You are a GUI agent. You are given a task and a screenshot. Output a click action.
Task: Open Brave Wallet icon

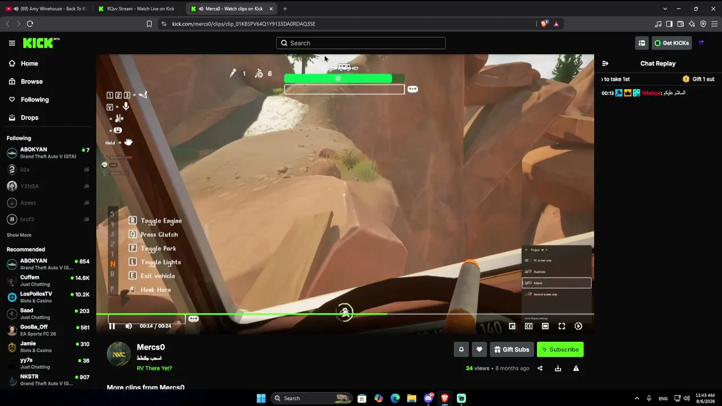coord(680,24)
